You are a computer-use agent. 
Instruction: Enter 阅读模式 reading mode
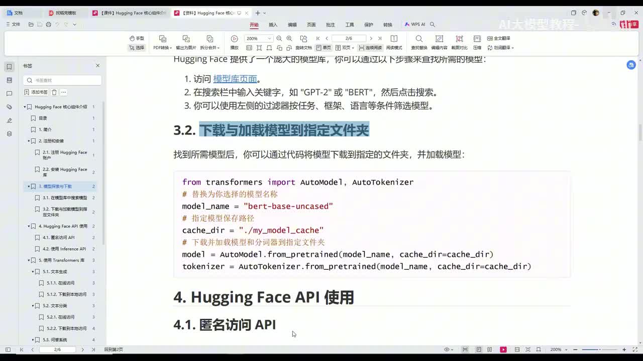[394, 43]
